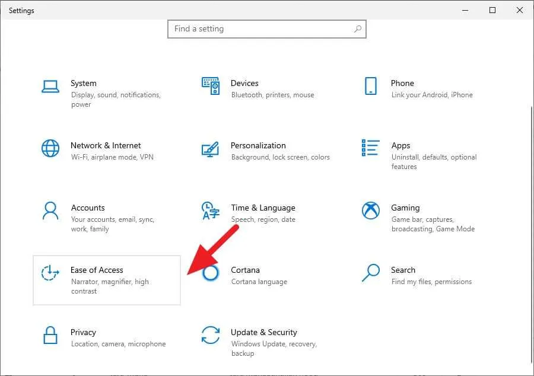This screenshot has width=534, height=376.
Task: Click 'Cortana language' description
Action: 259,281
